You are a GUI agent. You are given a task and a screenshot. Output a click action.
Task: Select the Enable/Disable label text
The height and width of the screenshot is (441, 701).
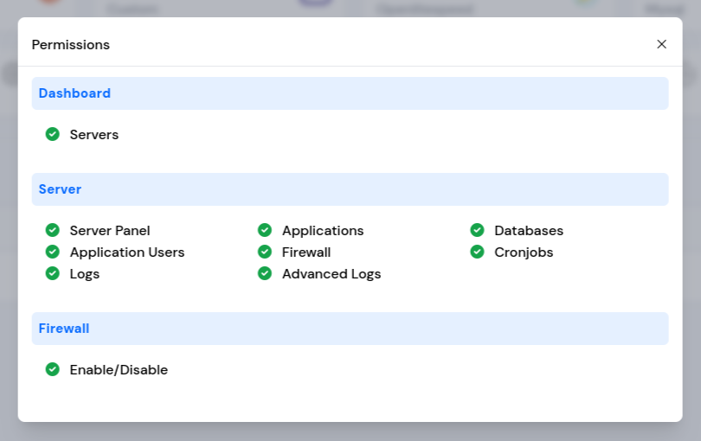point(119,370)
